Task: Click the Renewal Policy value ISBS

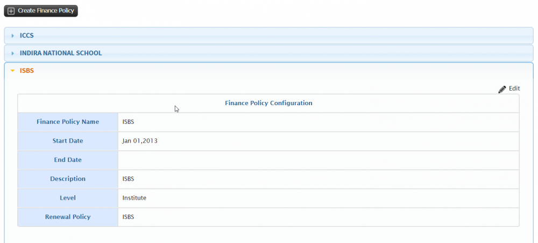Action: (128, 217)
